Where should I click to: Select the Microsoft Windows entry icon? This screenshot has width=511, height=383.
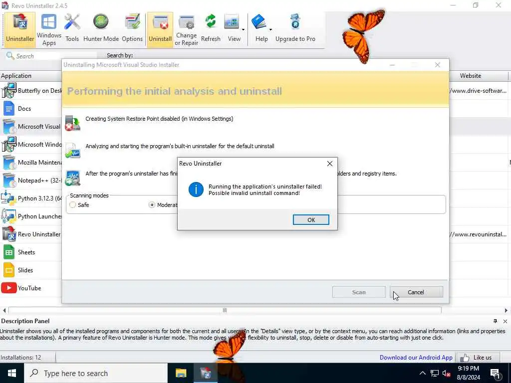9,144
